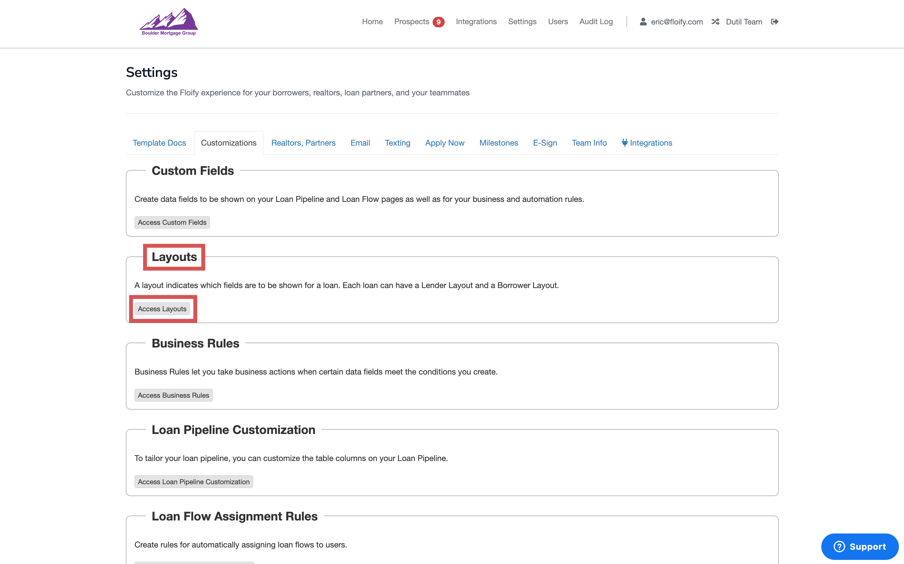
Task: Click the Custom Fields section heading
Action: click(x=192, y=170)
